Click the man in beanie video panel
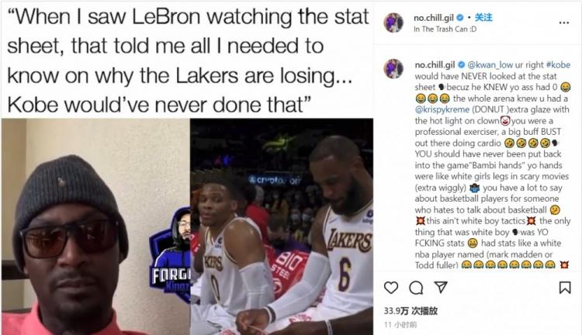This screenshot has width=582, height=335. click(95, 226)
